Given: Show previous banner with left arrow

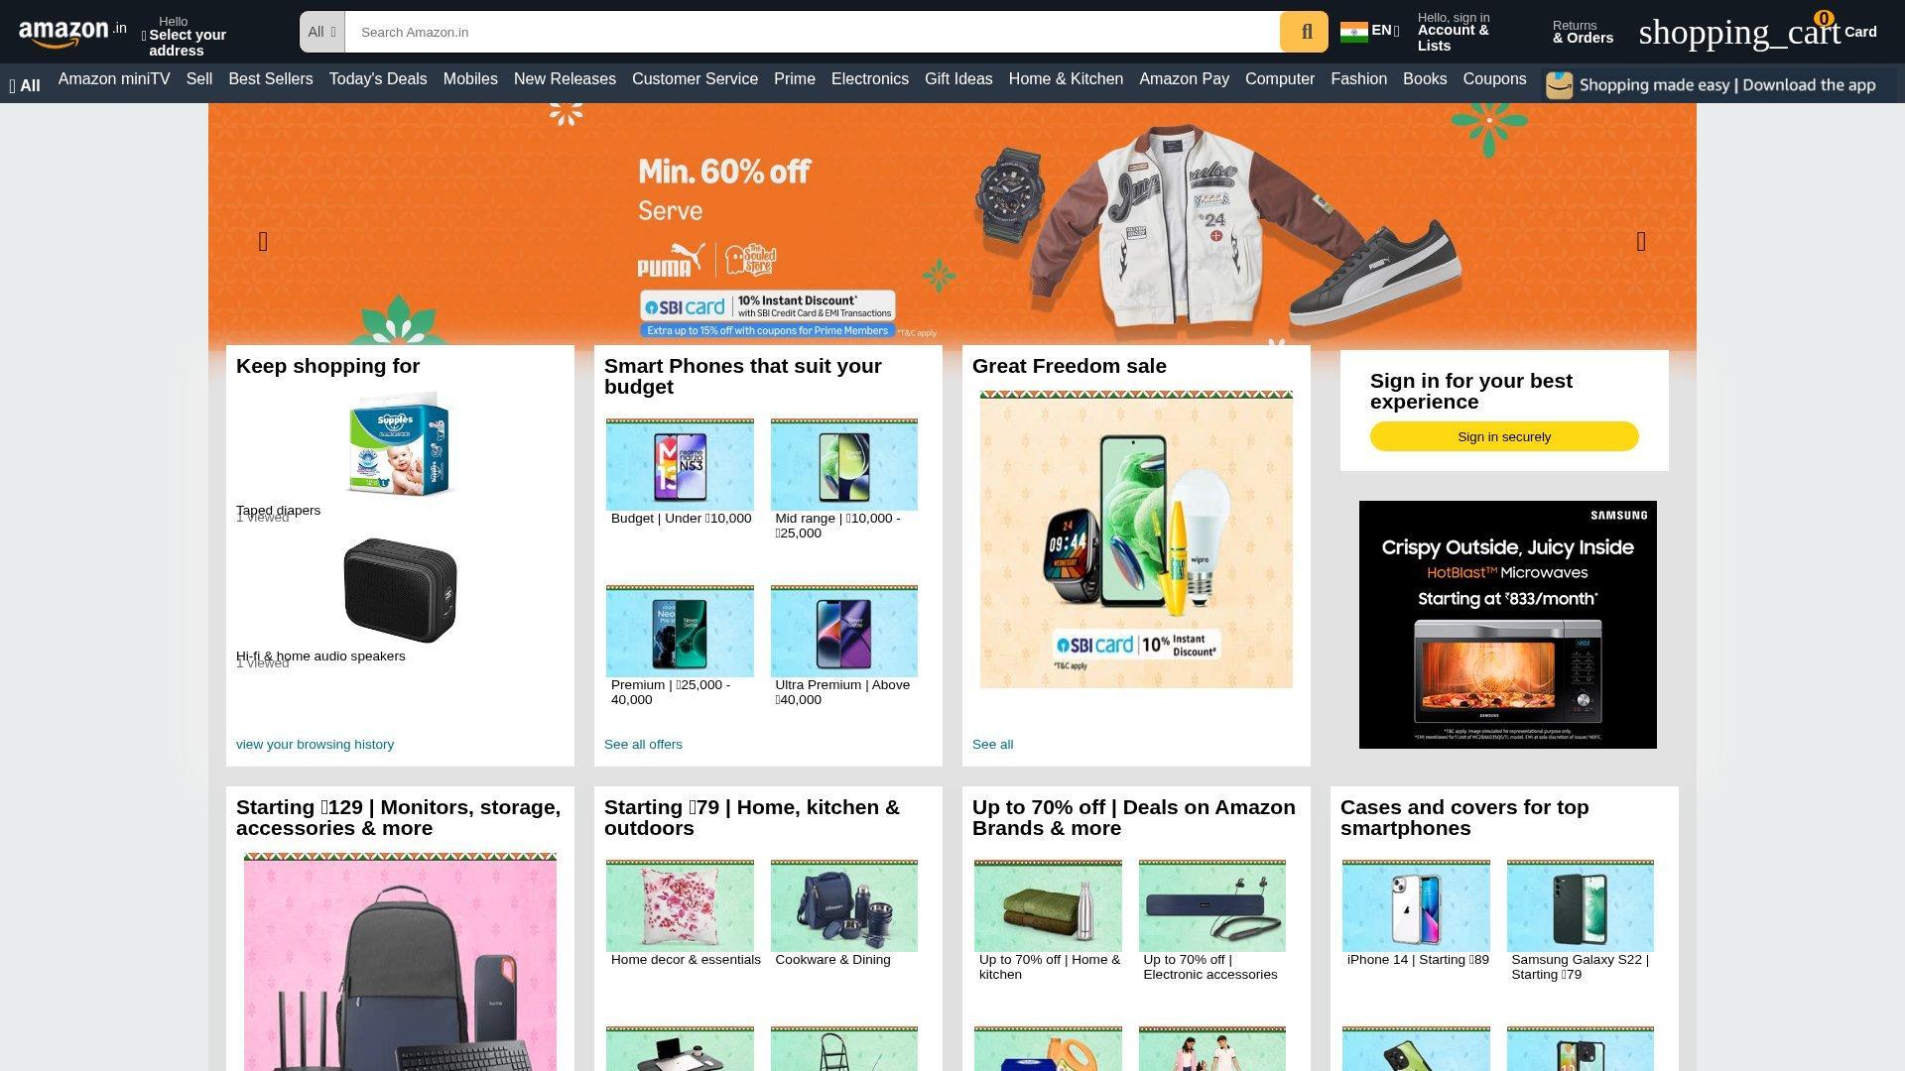Looking at the screenshot, I should pyautogui.click(x=263, y=242).
